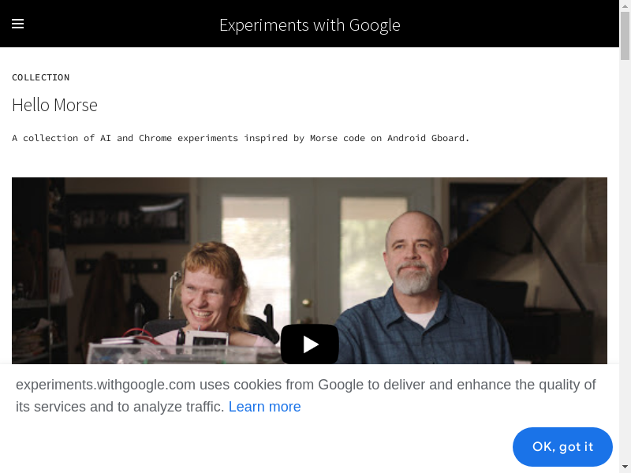Click the scrollbar up arrow
Screen dimensions: 631x473
pyautogui.click(x=625, y=6)
